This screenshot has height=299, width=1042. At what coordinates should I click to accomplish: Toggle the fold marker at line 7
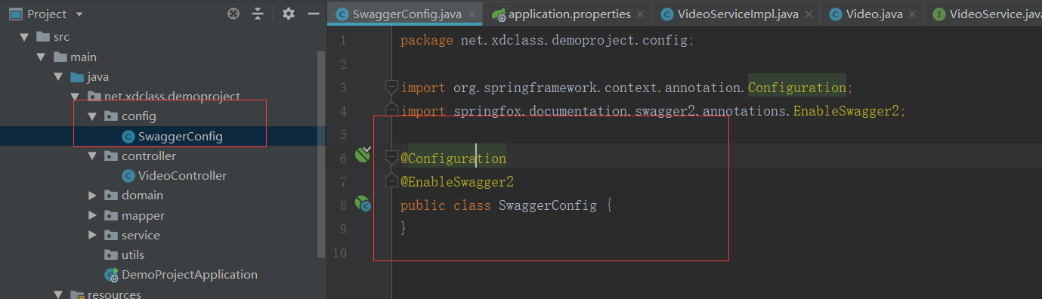click(x=391, y=181)
